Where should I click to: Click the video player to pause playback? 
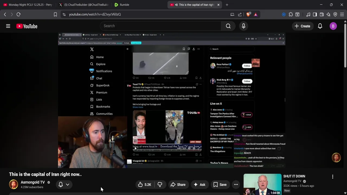[172, 100]
